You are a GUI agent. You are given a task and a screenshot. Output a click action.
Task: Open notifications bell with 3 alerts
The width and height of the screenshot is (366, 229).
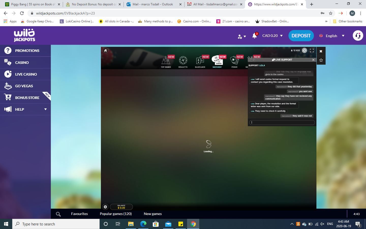255,35
